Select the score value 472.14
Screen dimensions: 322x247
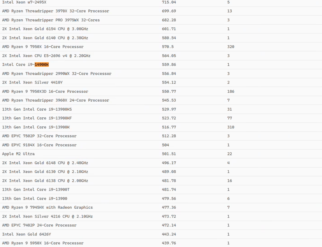tap(169, 225)
